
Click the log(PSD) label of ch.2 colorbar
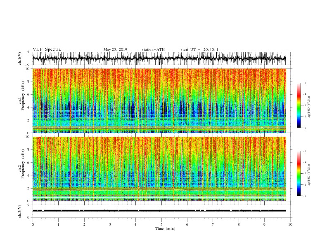(309, 175)
